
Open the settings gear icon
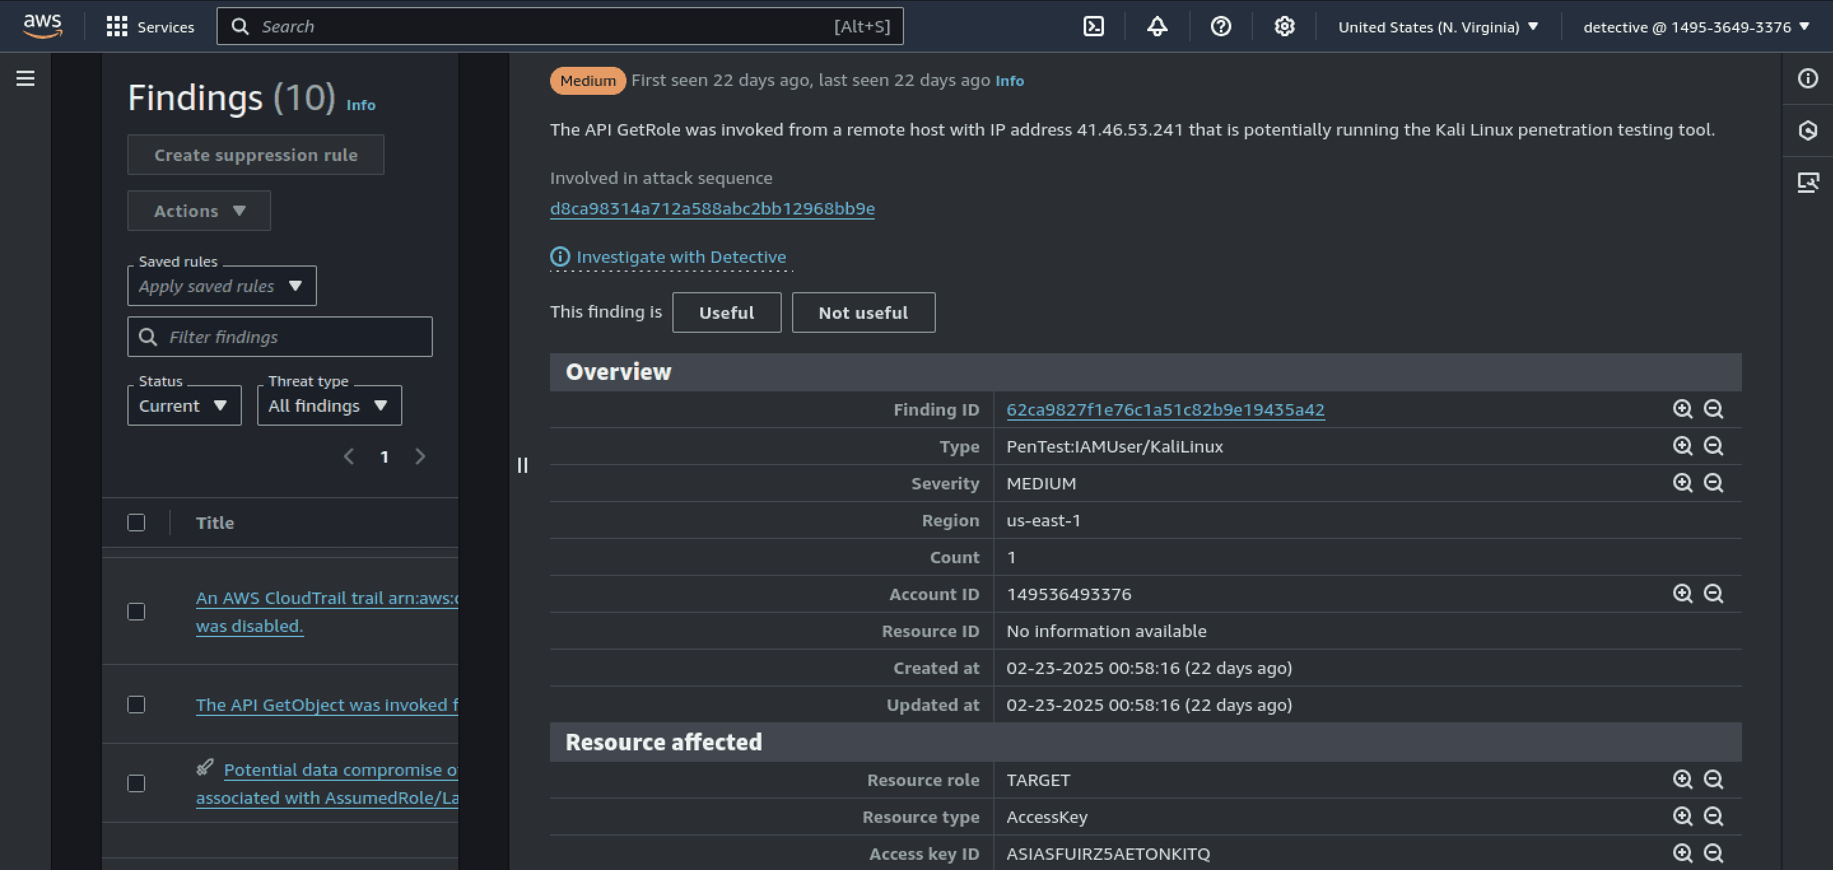(x=1284, y=26)
